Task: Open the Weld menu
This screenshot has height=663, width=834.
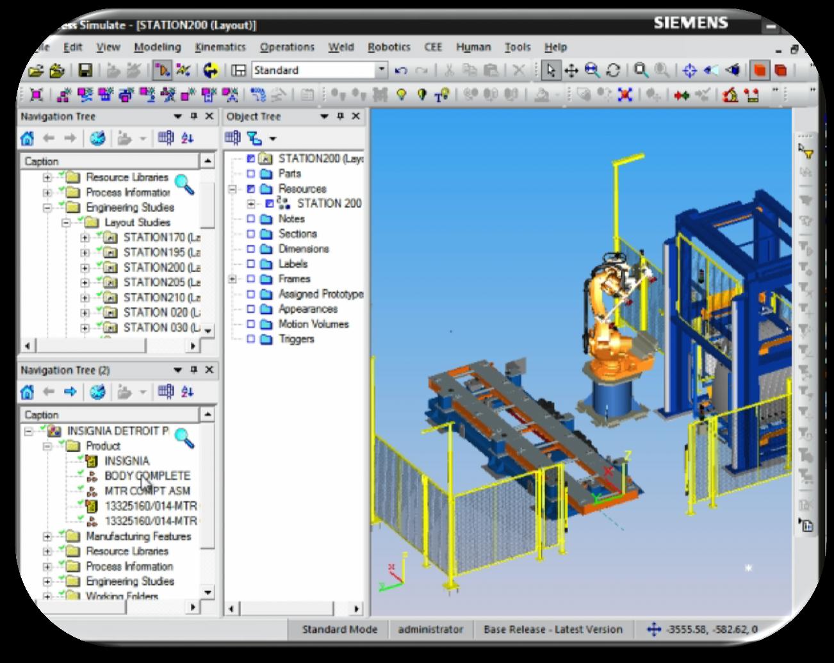Action: 341,47
